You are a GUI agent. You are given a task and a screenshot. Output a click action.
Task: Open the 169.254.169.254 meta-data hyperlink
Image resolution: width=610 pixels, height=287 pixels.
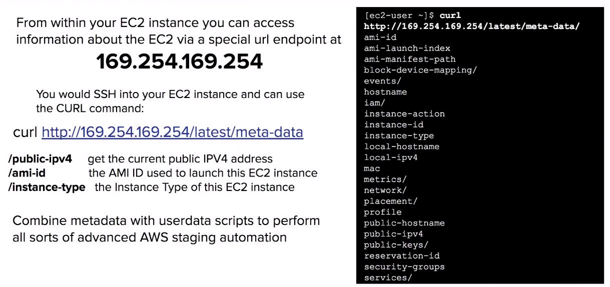coord(172,132)
